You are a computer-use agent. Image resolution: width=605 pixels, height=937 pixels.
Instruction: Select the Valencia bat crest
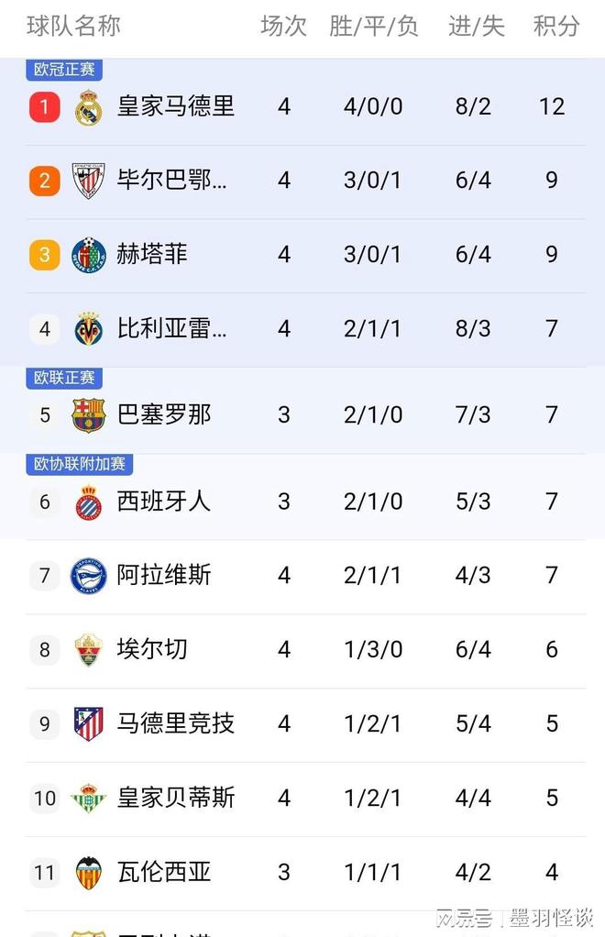point(88,873)
